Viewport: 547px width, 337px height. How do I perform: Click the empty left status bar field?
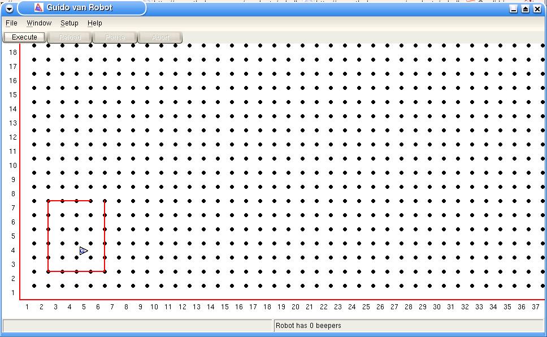click(137, 326)
